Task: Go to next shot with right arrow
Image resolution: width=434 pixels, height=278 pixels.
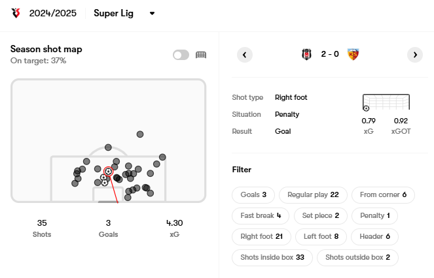Action: pyautogui.click(x=415, y=55)
